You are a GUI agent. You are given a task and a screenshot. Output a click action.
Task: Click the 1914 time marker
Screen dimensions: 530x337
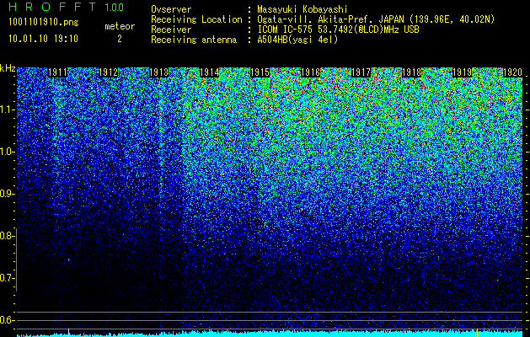click(x=210, y=72)
